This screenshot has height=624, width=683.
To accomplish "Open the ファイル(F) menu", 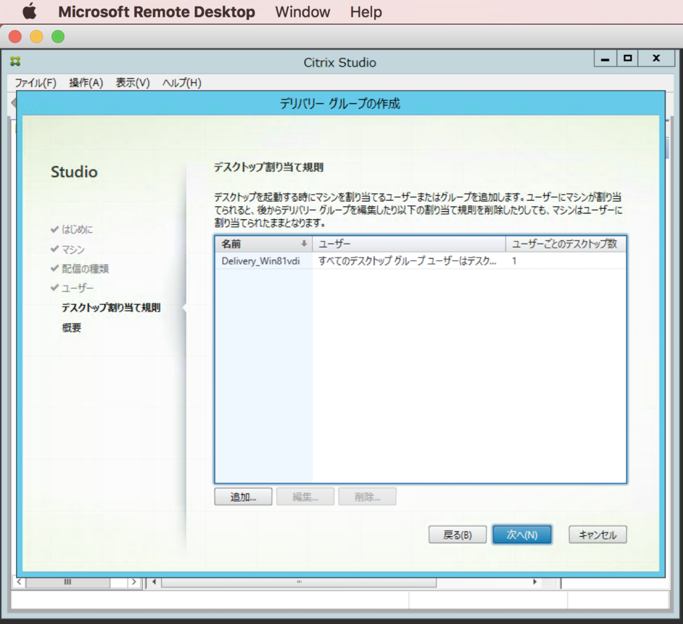I will point(36,83).
